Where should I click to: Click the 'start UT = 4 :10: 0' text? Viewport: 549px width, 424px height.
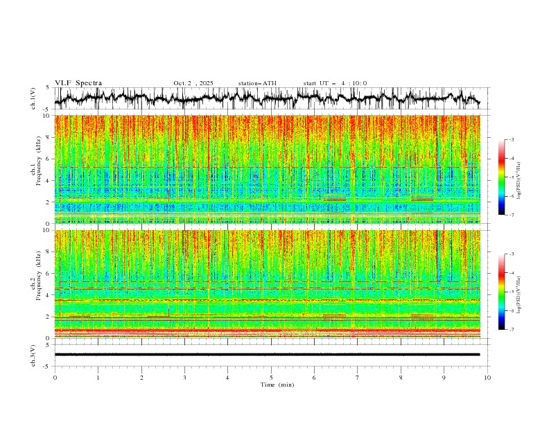pyautogui.click(x=335, y=83)
